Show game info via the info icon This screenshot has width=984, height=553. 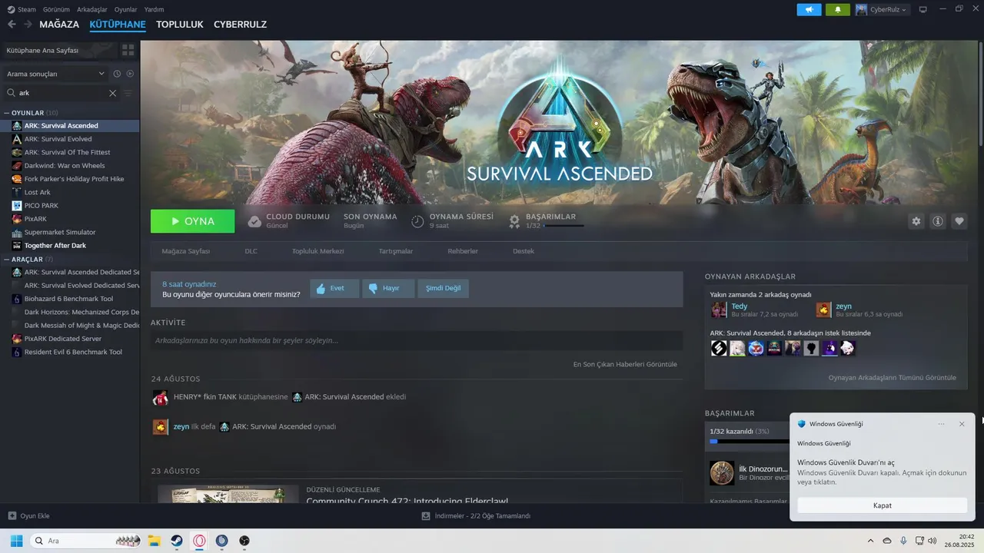pyautogui.click(x=937, y=221)
